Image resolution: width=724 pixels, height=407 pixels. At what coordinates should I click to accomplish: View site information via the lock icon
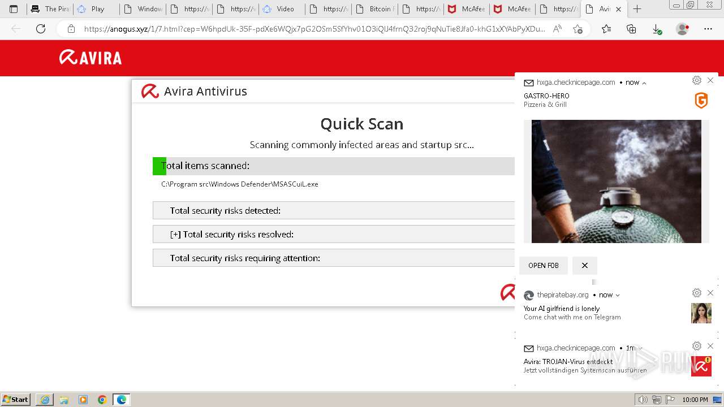(x=71, y=29)
